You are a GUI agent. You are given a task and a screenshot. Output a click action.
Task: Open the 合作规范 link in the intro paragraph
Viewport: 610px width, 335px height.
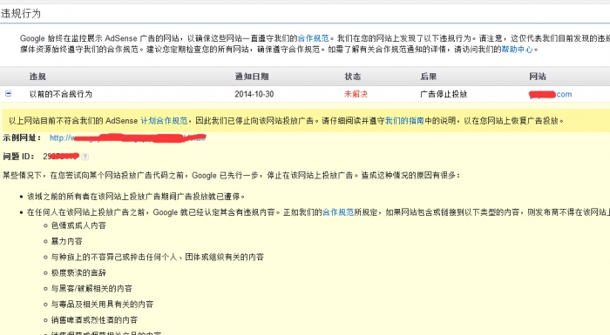[313, 38]
